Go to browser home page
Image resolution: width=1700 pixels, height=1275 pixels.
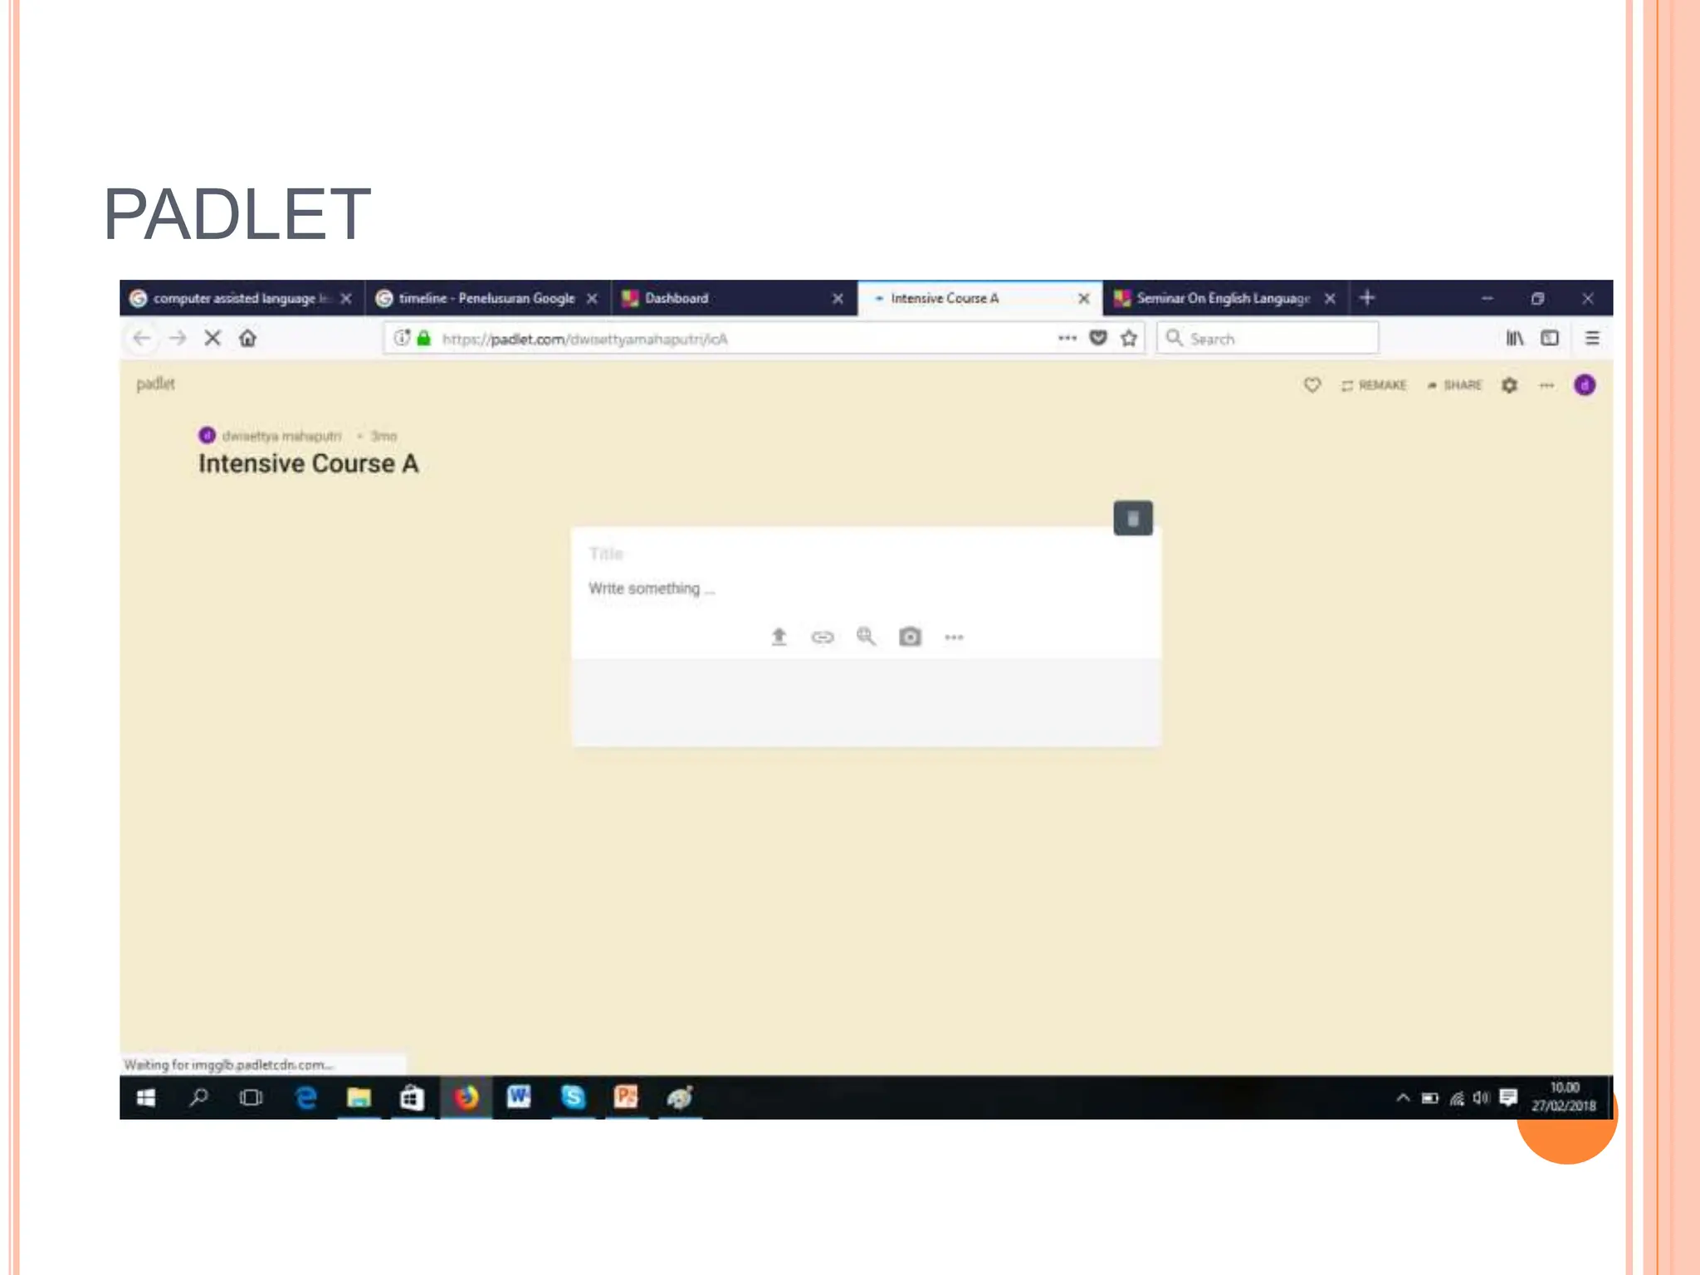(x=247, y=338)
